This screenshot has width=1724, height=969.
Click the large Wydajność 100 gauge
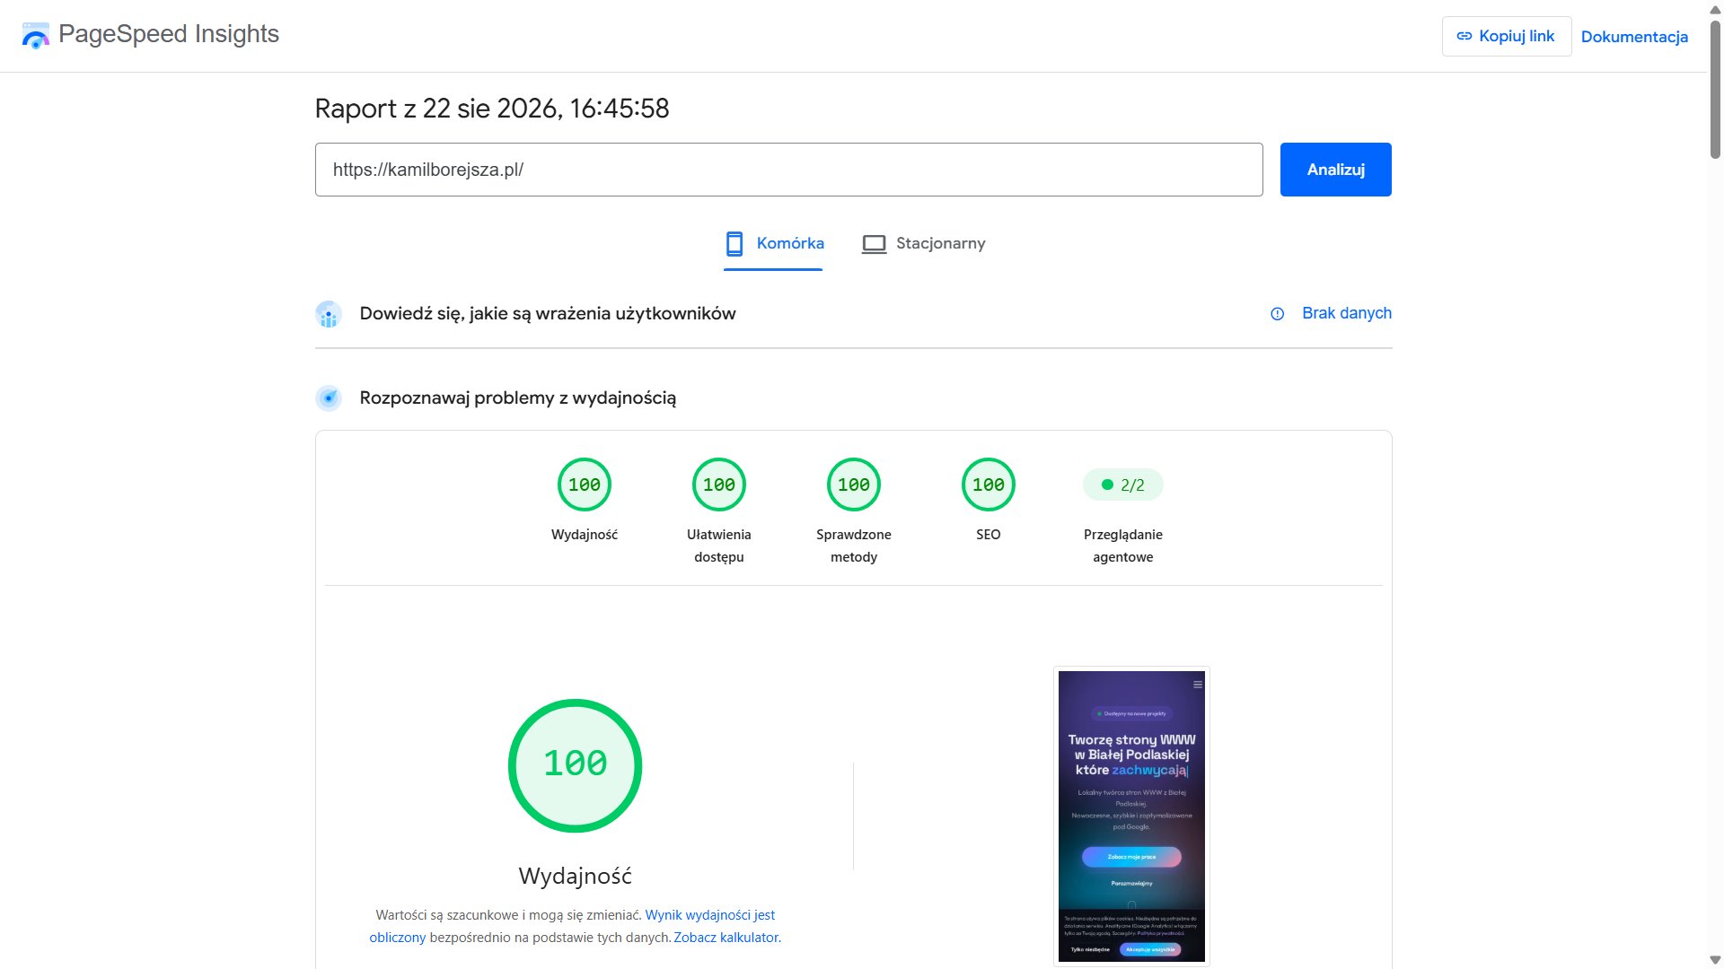[576, 765]
